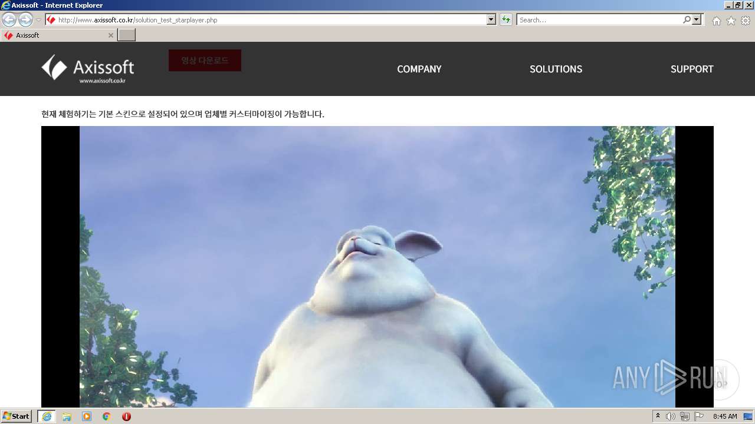Open a new blank tab
This screenshot has height=424, width=755.
tap(127, 35)
